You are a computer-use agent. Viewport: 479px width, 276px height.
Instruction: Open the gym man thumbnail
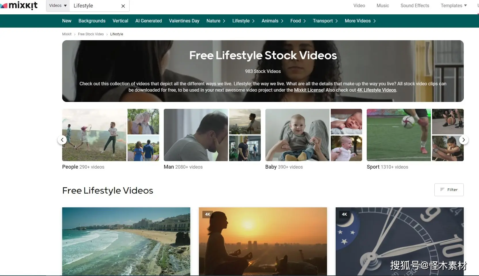point(245,148)
